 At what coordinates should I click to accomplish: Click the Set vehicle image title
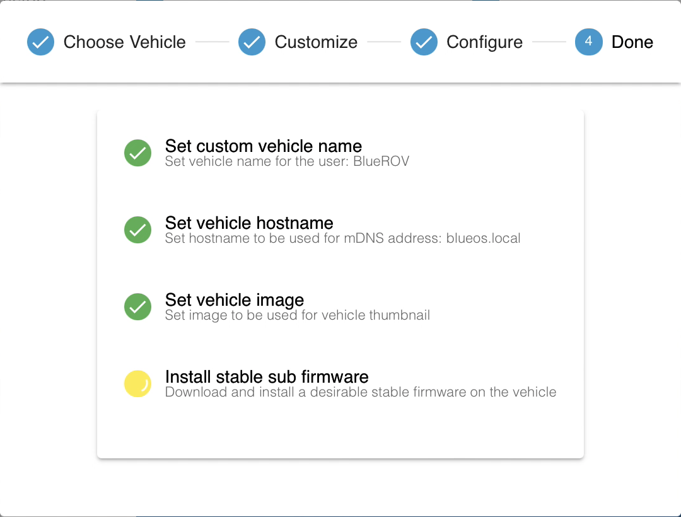tap(235, 300)
